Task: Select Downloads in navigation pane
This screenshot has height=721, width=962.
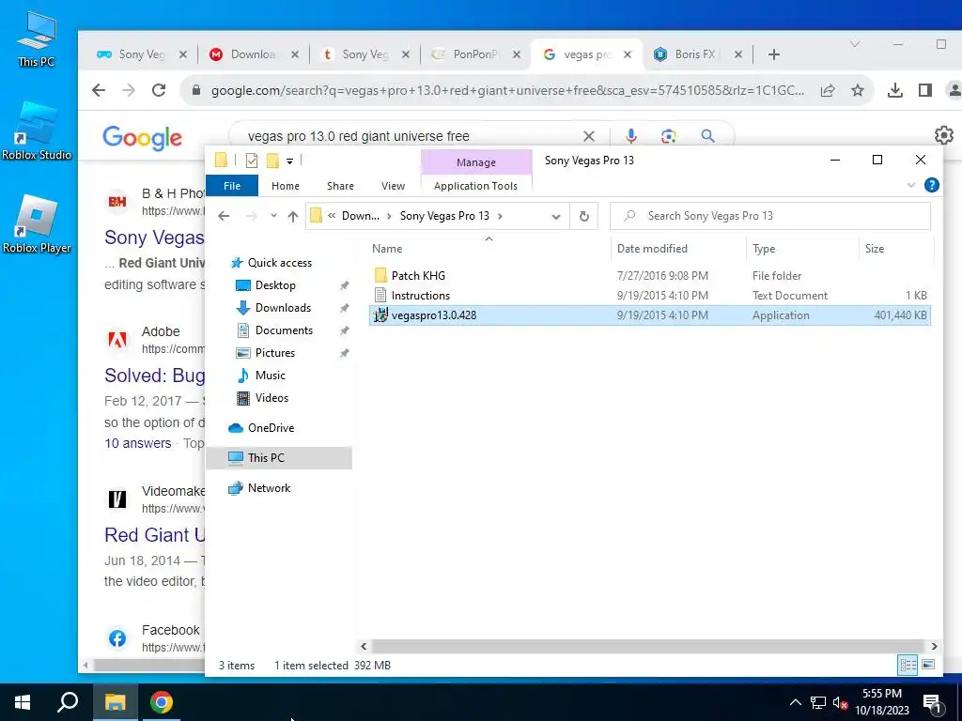Action: coord(283,308)
